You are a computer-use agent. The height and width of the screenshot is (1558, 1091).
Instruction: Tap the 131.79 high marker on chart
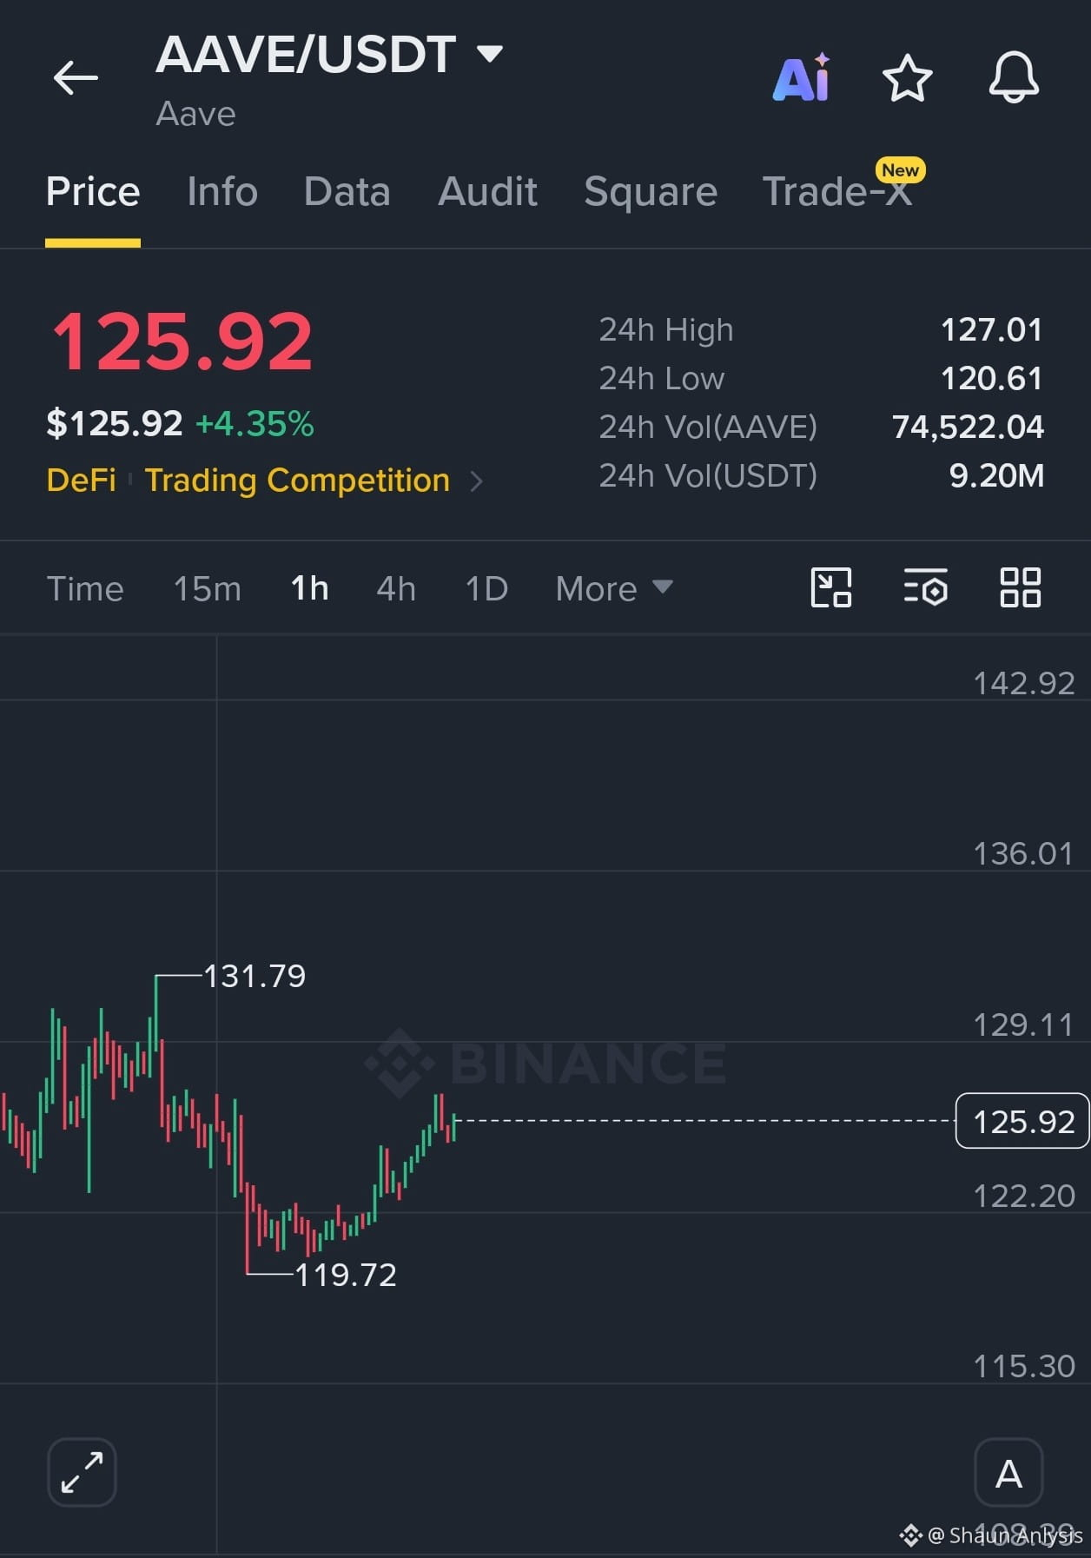click(x=255, y=976)
